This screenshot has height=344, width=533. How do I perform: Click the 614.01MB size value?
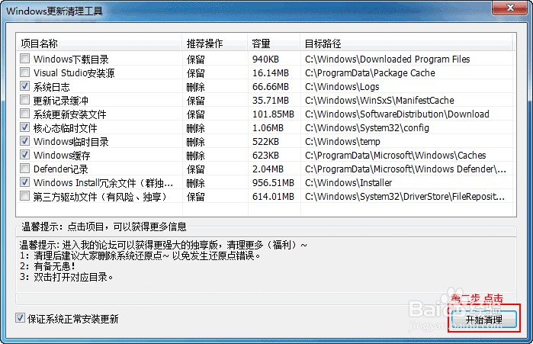273,197
